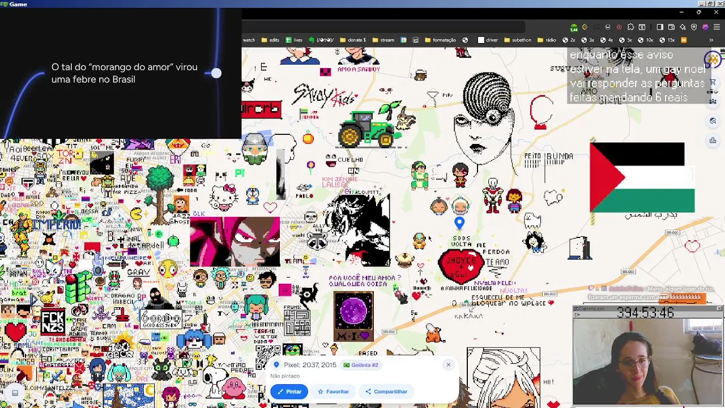Toggle the browser sidebar panel icon
The image size is (725, 408).
click(660, 27)
